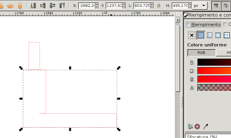This screenshot has height=138, width=231.
Task: Raise selection to top
Action: coord(62,6)
